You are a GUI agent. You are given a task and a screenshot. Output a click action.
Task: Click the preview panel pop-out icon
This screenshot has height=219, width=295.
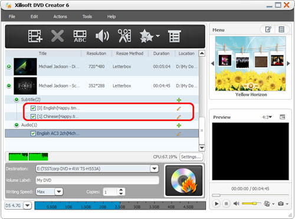tap(283, 117)
